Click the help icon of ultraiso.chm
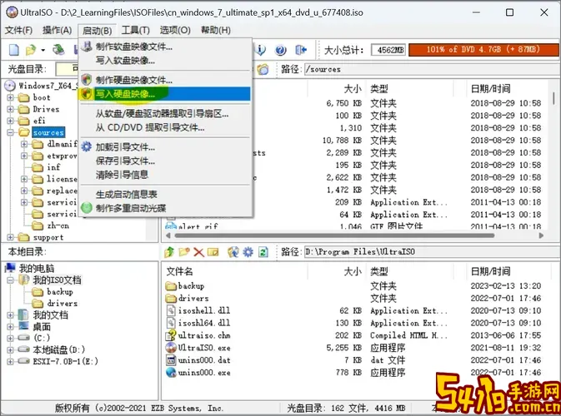 [171, 335]
